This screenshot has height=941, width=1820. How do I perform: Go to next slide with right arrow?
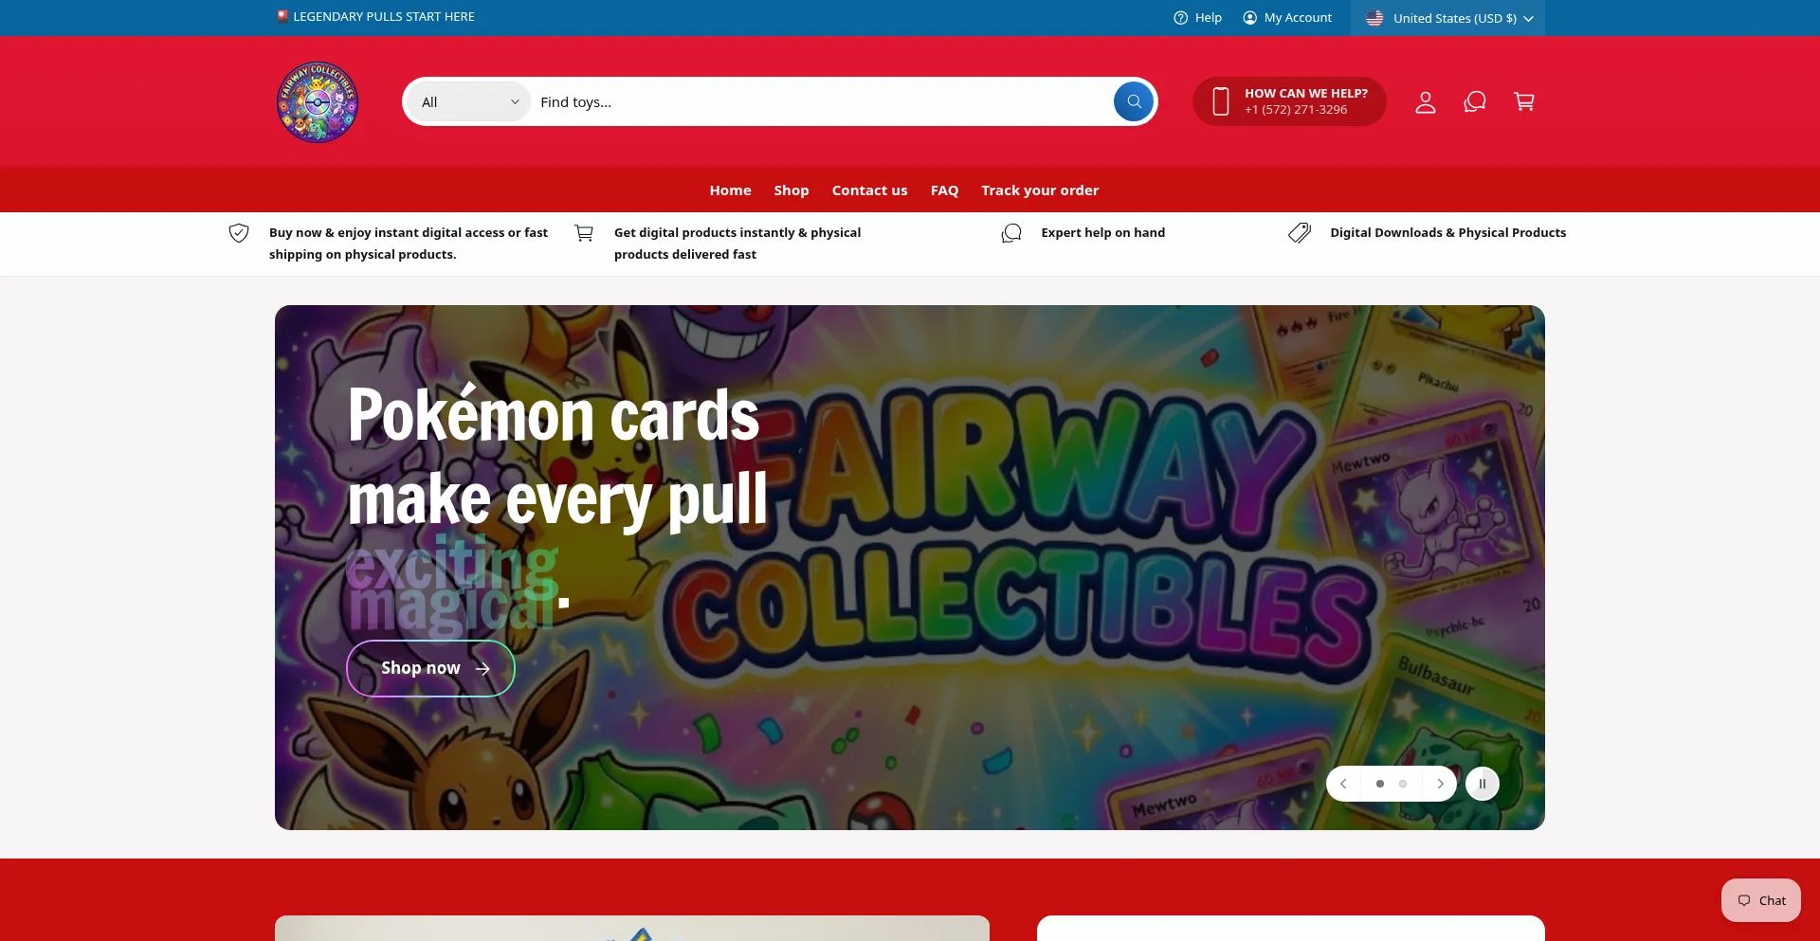tap(1440, 784)
